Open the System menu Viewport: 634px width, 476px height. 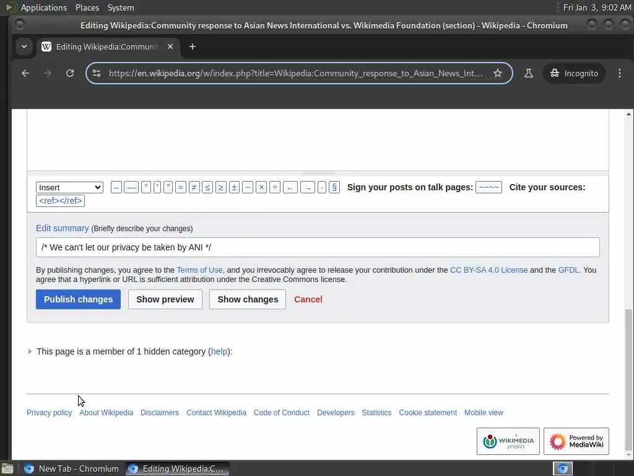click(121, 7)
